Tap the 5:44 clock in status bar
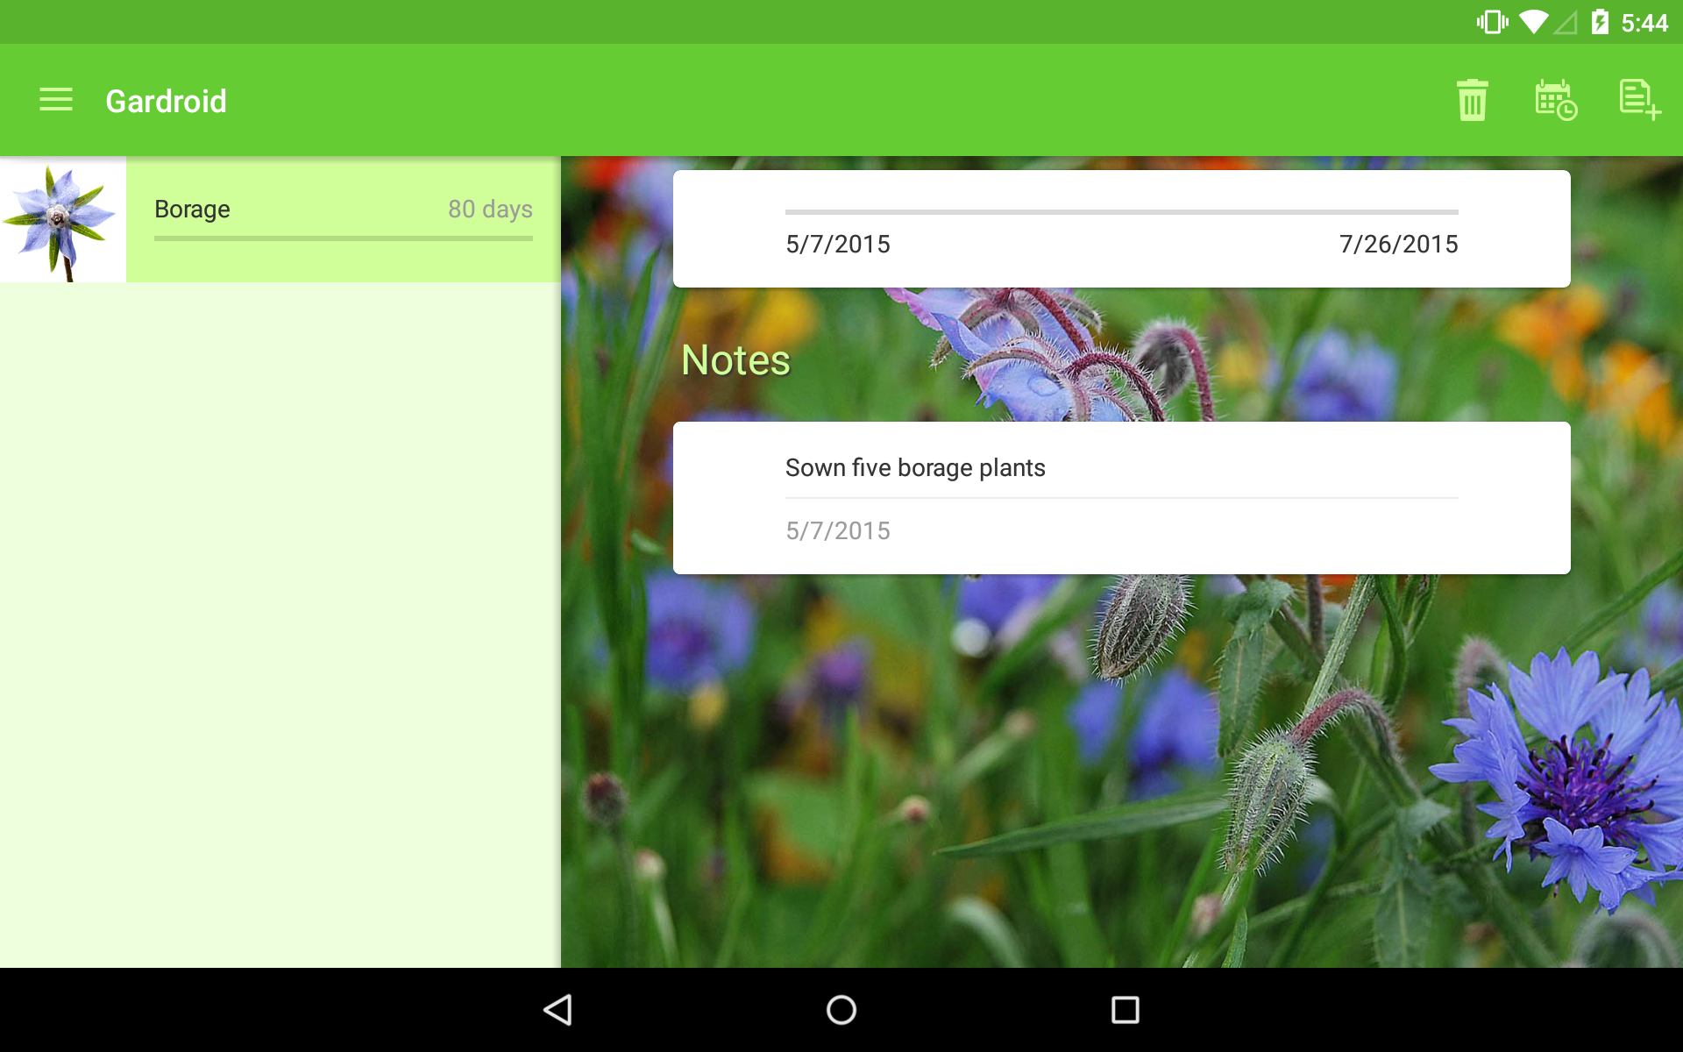1683x1052 pixels. tap(1644, 23)
